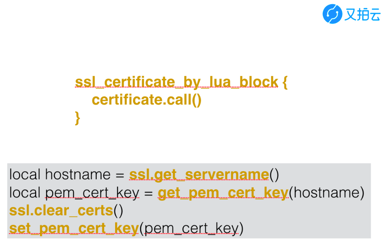Image resolution: width=385 pixels, height=246 pixels.
Task: Click the equals sign after pem_cert_key
Action: click(x=148, y=194)
